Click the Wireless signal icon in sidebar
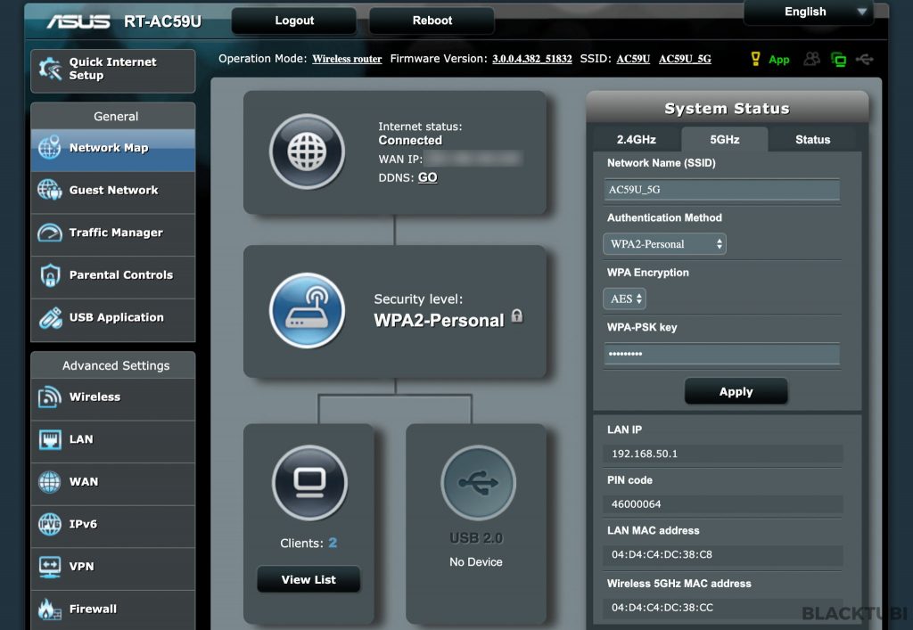 coord(50,397)
